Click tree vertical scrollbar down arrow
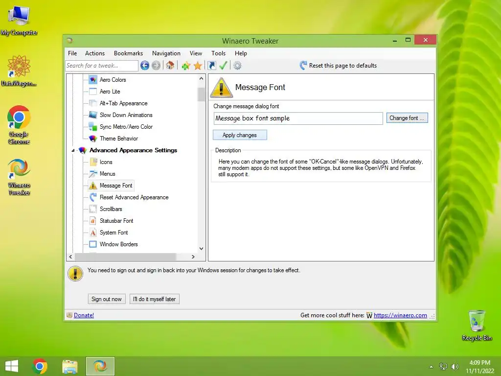This screenshot has width=501, height=376. [x=201, y=248]
